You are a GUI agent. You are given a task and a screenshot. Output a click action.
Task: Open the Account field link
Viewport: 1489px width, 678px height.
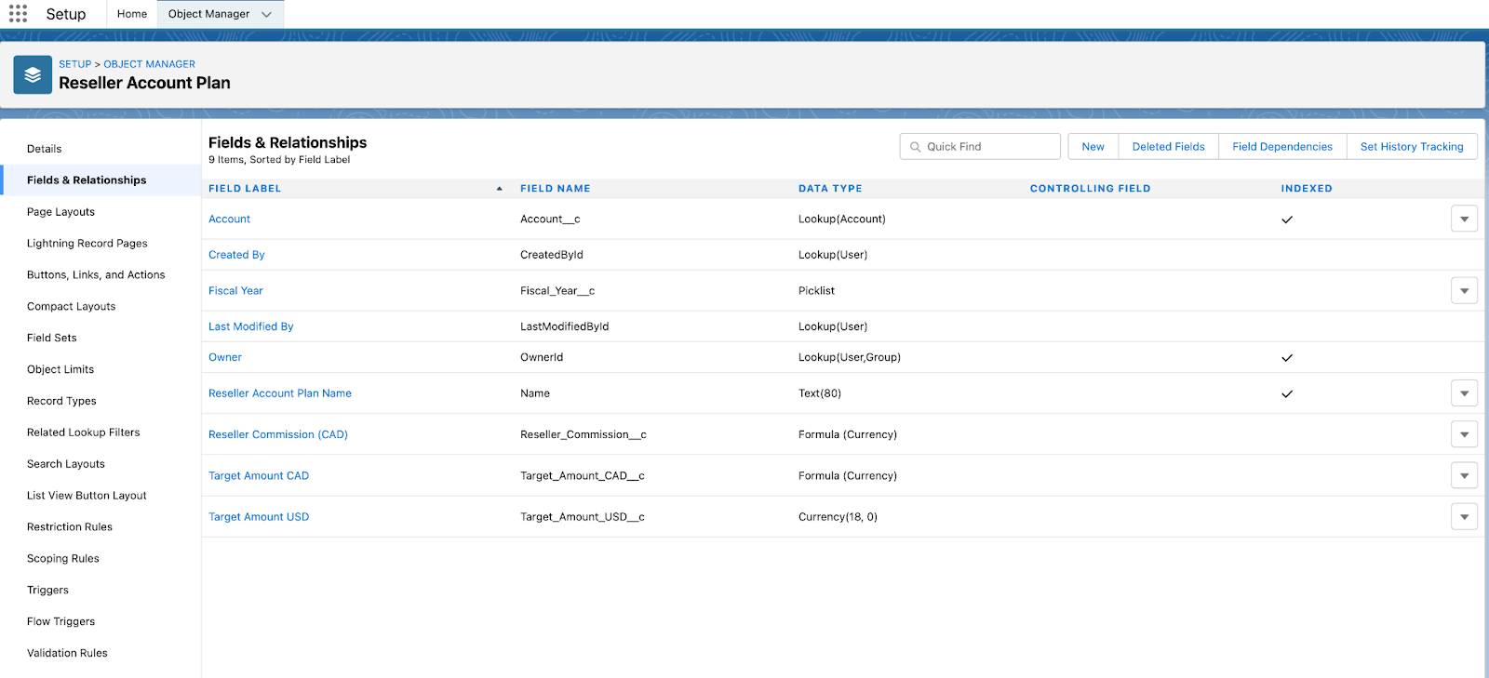229,219
